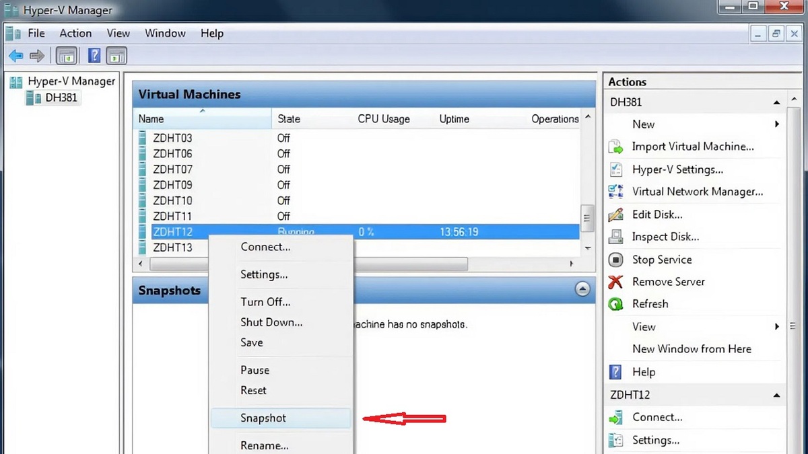Sort by the Name column header
The height and width of the screenshot is (454, 808).
click(x=203, y=119)
